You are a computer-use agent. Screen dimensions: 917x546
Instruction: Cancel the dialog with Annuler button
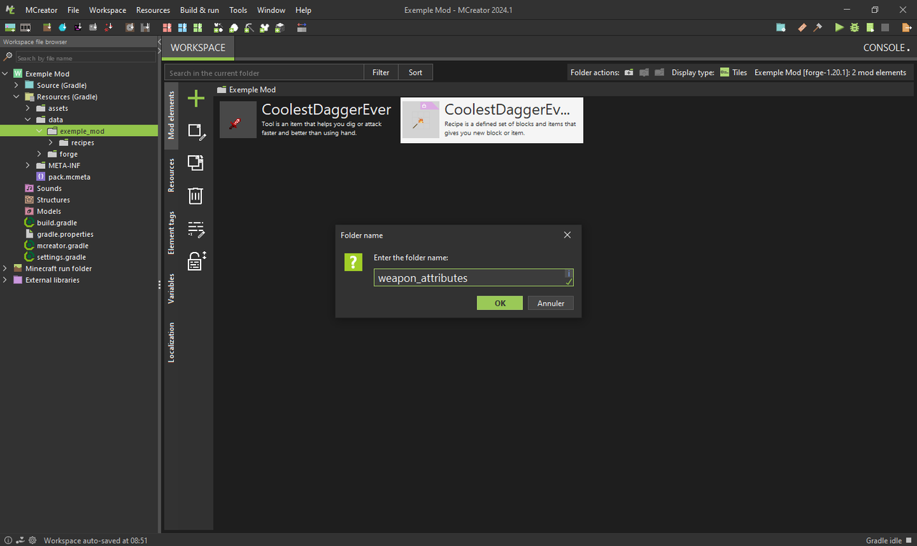551,303
